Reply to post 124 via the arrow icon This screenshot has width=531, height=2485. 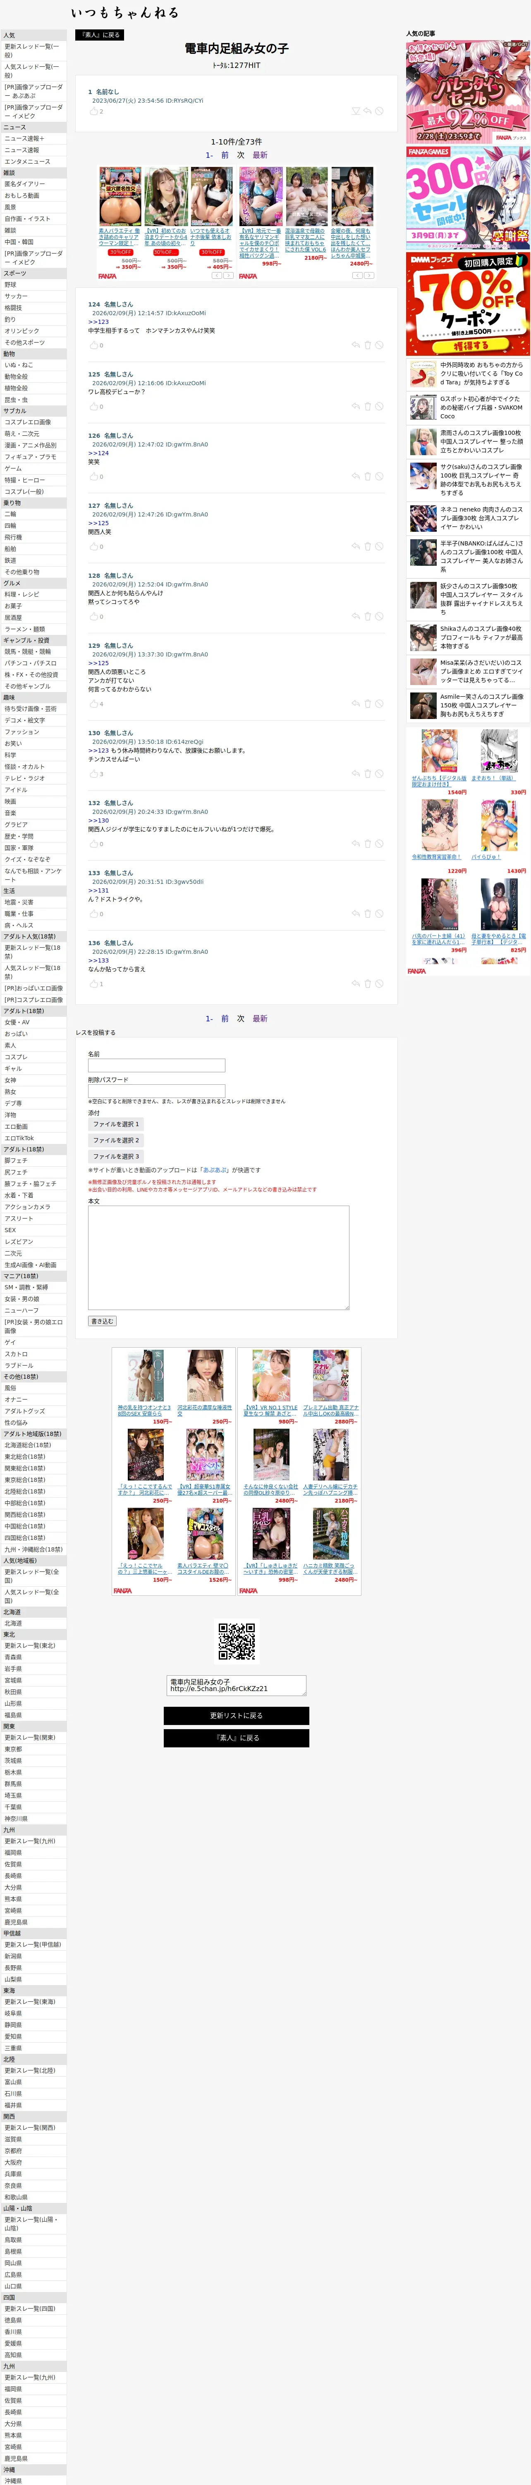pyautogui.click(x=355, y=345)
